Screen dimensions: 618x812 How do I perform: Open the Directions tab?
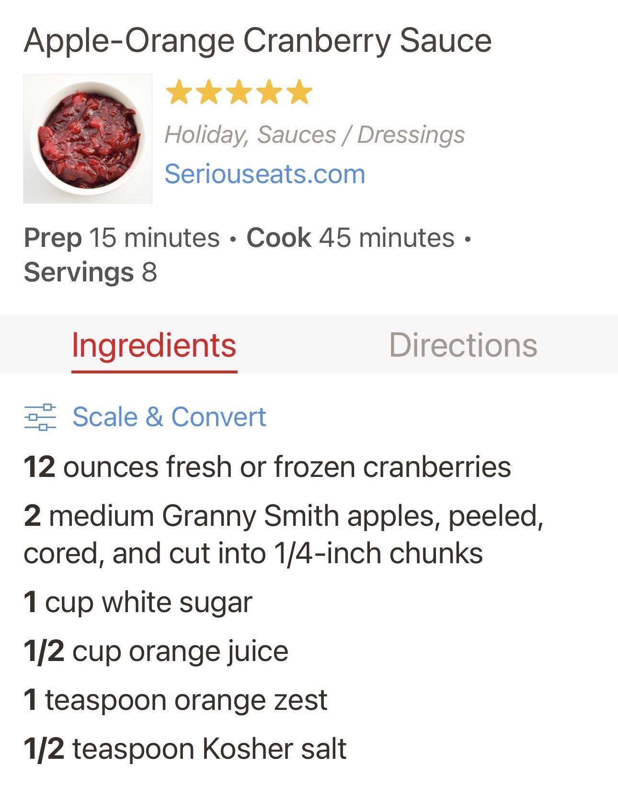pyautogui.click(x=463, y=345)
